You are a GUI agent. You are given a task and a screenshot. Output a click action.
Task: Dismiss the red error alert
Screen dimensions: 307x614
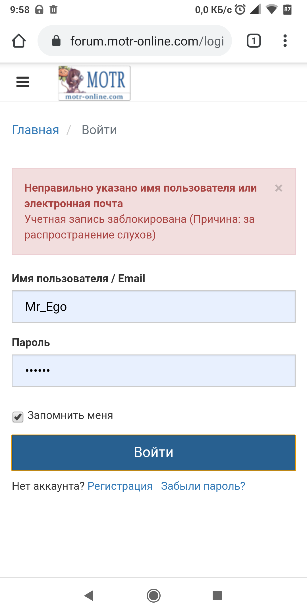point(279,188)
